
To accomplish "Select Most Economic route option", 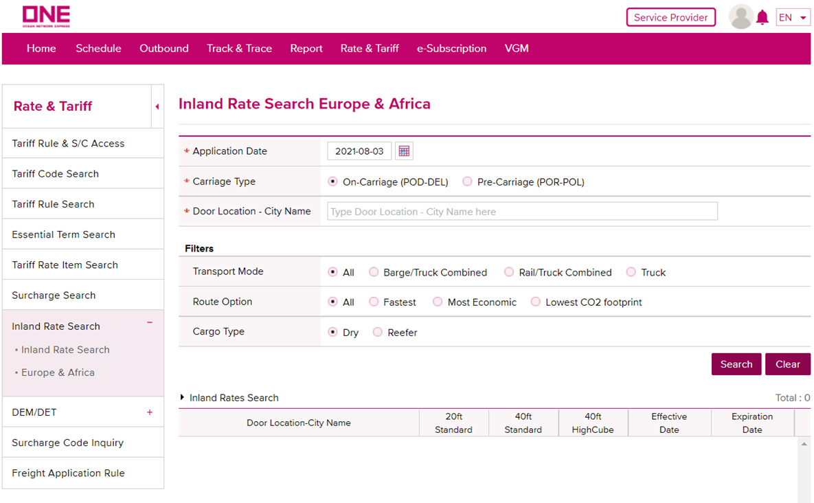I will tap(438, 302).
